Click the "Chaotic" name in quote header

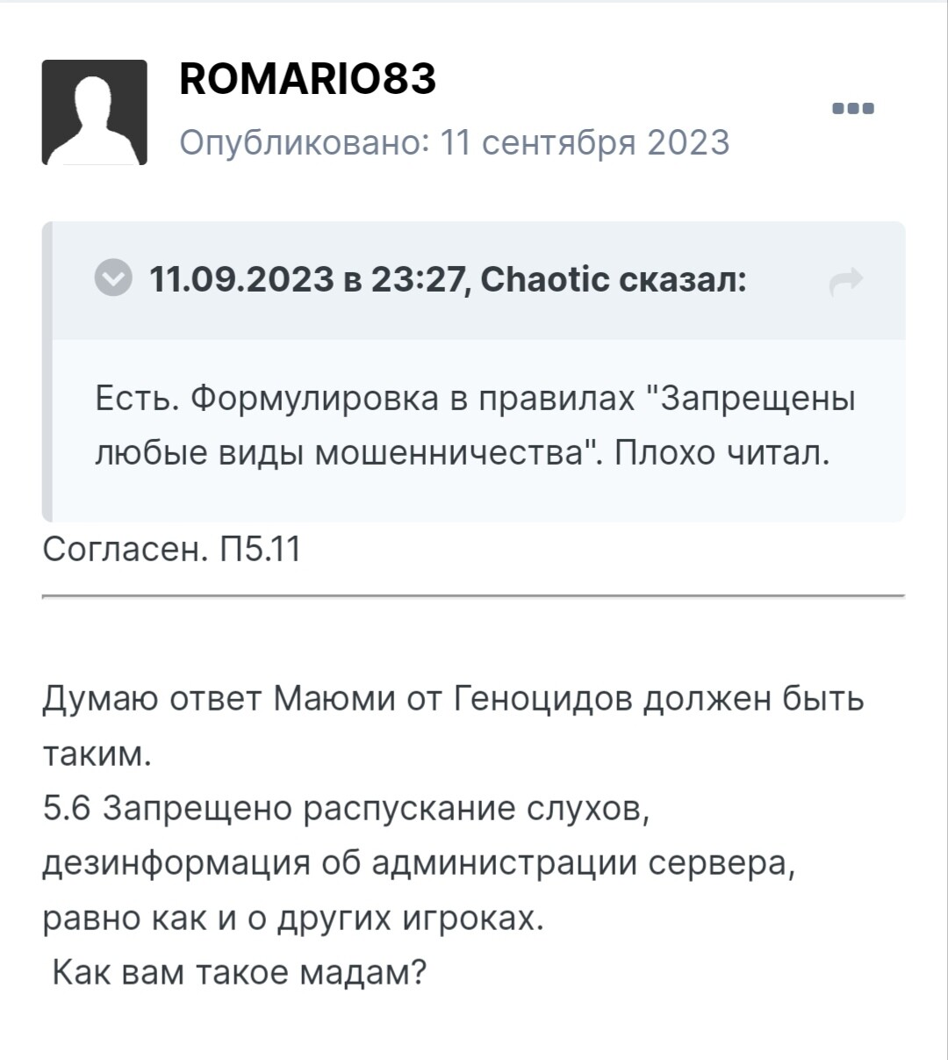pyautogui.click(x=544, y=279)
